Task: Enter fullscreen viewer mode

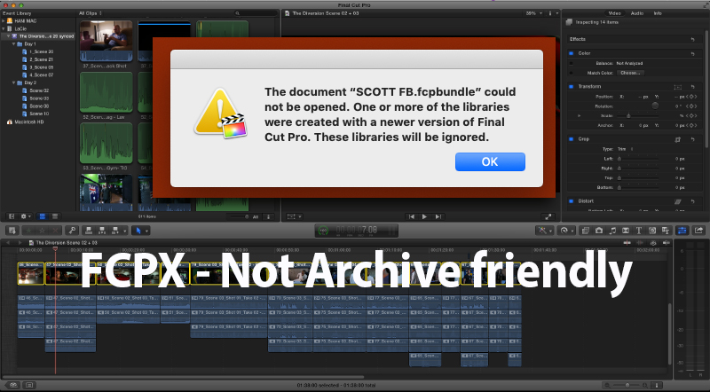Action: [x=548, y=216]
